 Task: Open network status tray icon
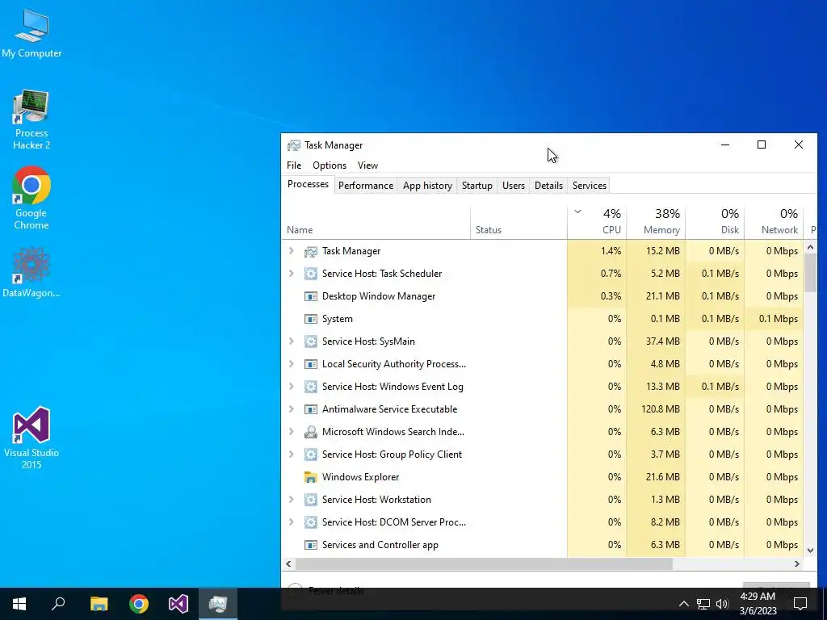(x=703, y=604)
